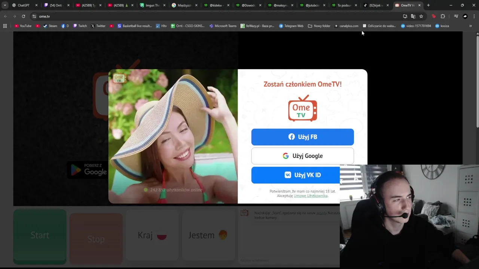
Task: Reload the ome.tv page
Action: pos(23,16)
